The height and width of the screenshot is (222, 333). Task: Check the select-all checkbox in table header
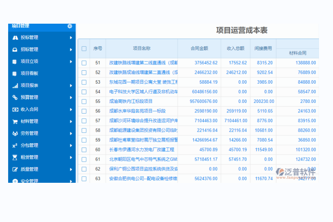point(84,48)
